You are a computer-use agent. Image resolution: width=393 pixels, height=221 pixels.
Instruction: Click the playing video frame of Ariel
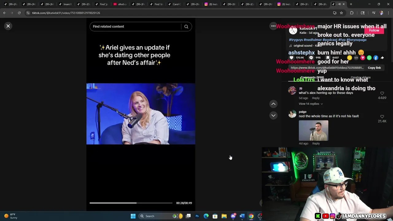click(141, 114)
